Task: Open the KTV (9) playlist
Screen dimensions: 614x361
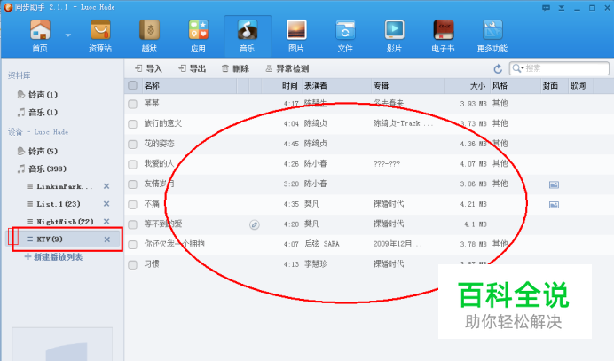Action: pyautogui.click(x=44, y=239)
